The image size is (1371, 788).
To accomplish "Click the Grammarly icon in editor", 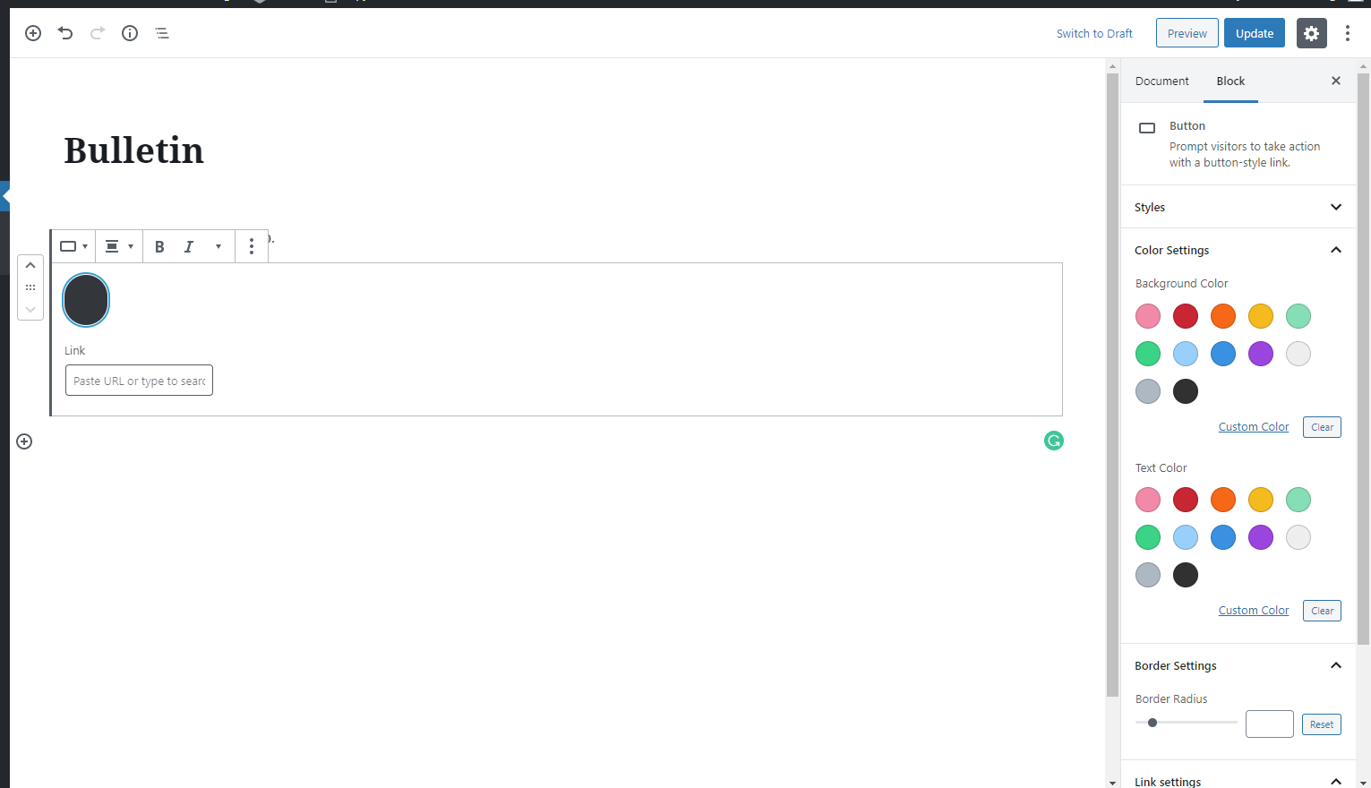I will tap(1054, 441).
